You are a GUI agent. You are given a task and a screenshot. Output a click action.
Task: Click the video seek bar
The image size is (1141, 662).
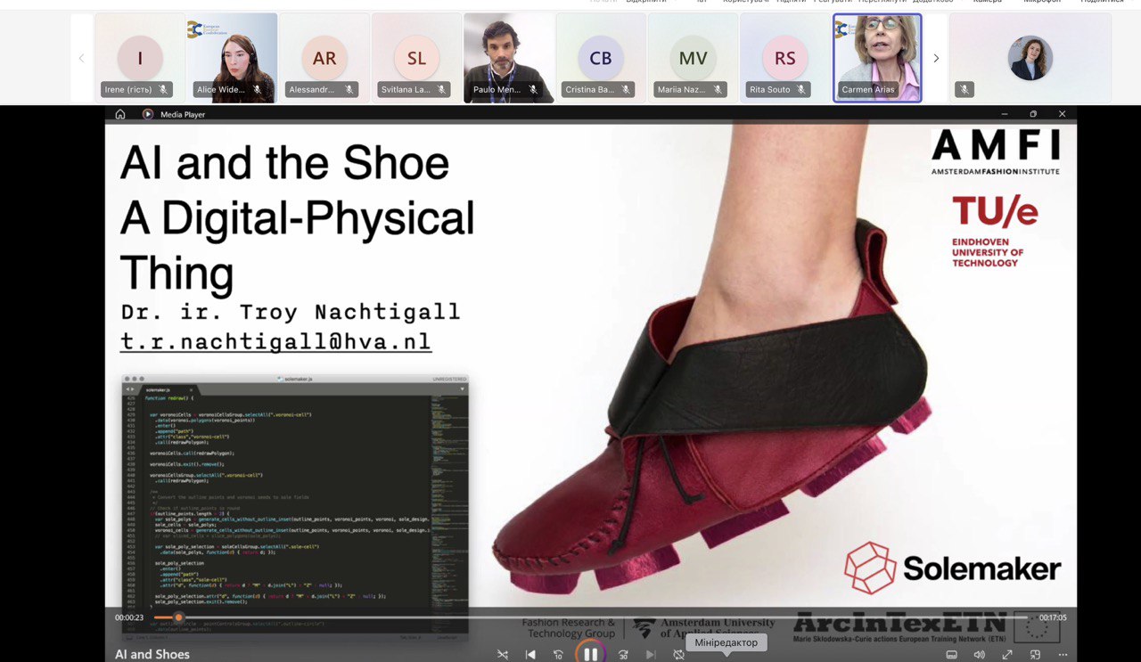(588, 617)
